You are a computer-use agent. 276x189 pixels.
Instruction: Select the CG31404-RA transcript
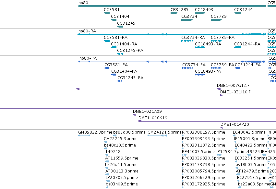tap(114, 47)
